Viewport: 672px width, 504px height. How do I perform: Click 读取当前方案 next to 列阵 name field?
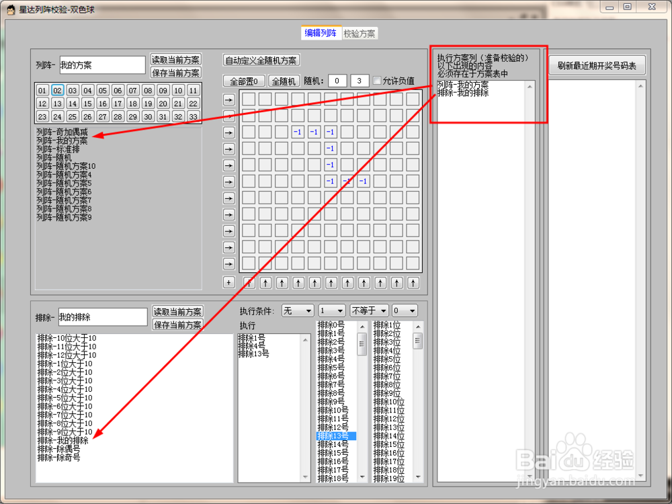175,60
